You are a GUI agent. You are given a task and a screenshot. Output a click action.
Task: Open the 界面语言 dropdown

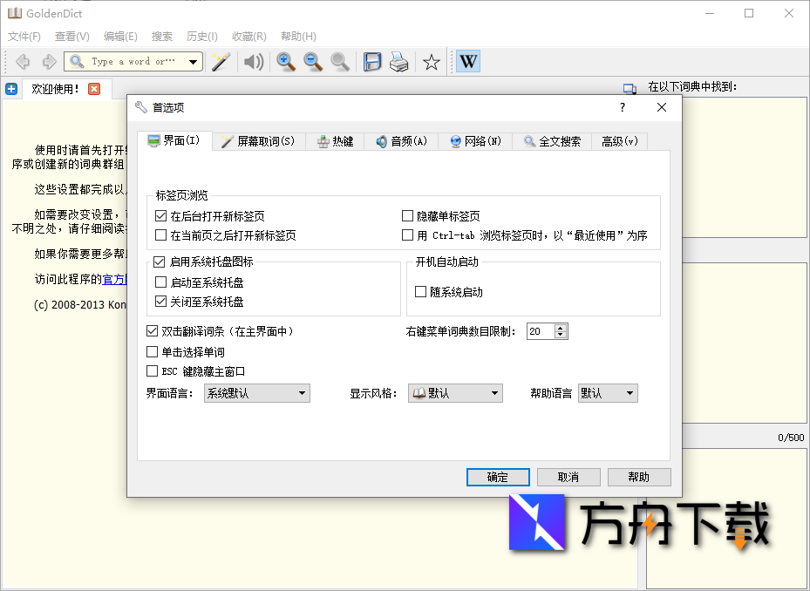tap(256, 393)
